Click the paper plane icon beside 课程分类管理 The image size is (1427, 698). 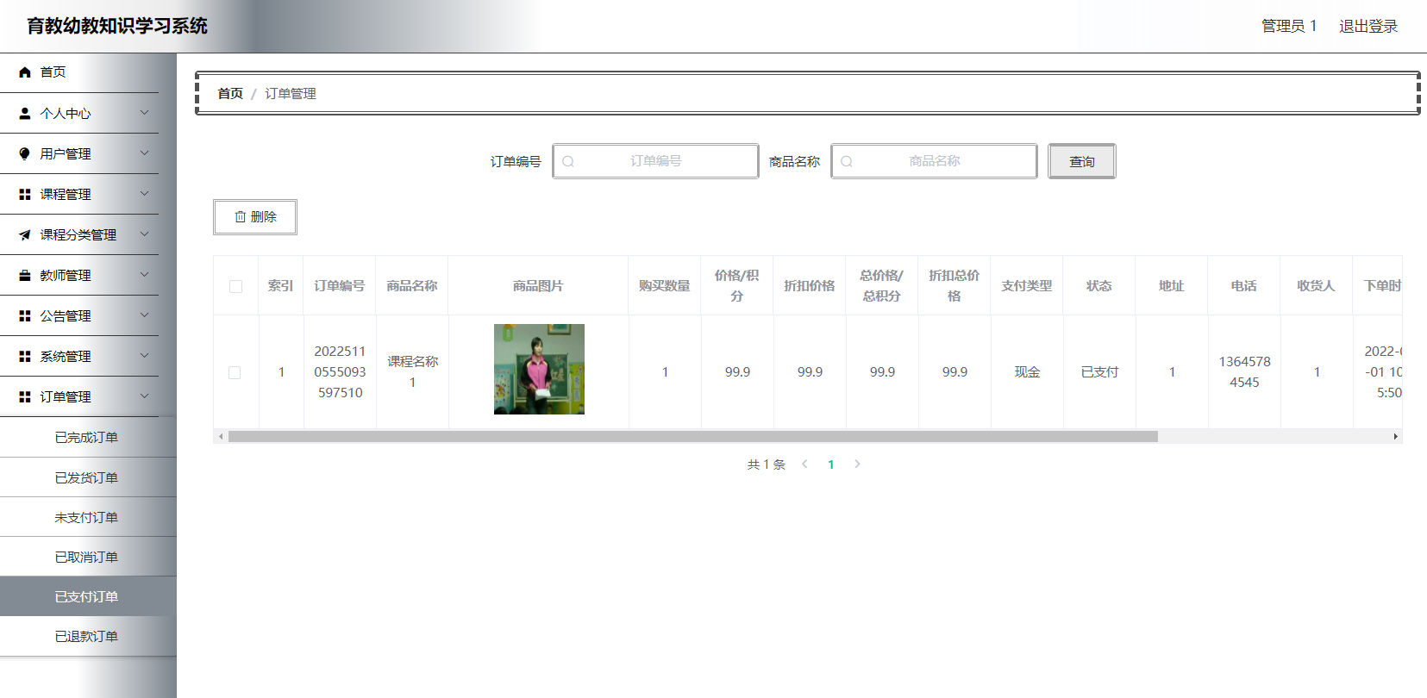pos(25,234)
